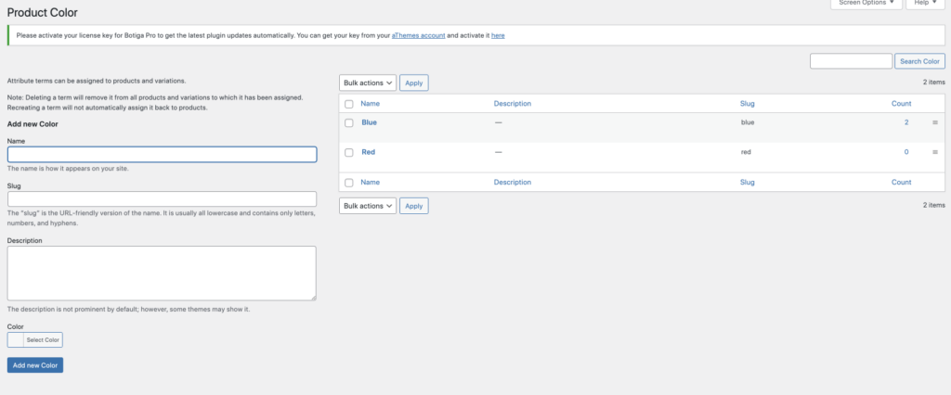Sort by Description in table header

(513, 104)
